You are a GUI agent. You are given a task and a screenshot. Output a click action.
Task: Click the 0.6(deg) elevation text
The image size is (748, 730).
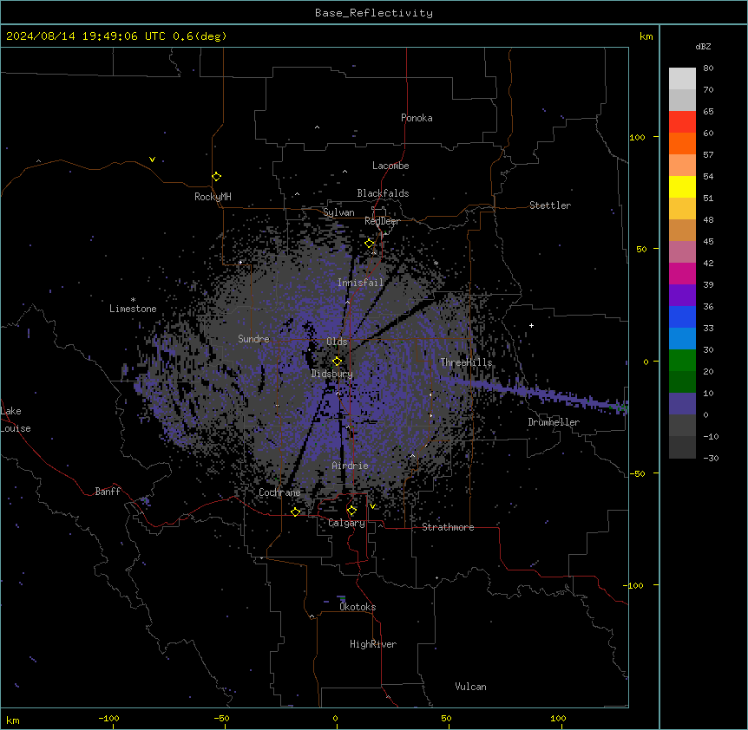coord(200,36)
